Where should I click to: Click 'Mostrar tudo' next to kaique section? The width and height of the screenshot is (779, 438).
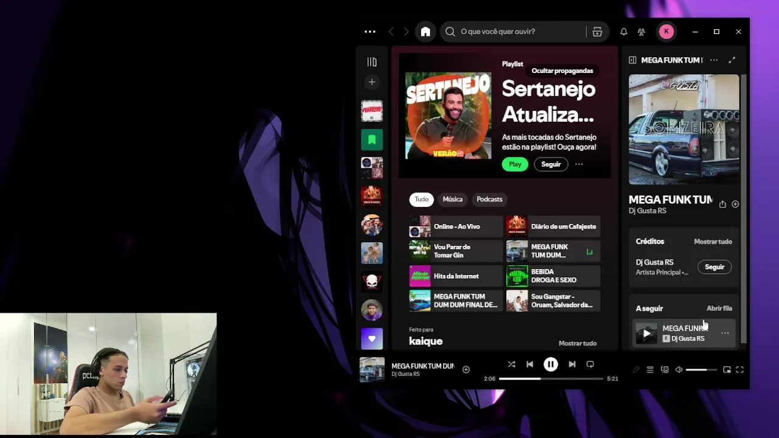(578, 343)
